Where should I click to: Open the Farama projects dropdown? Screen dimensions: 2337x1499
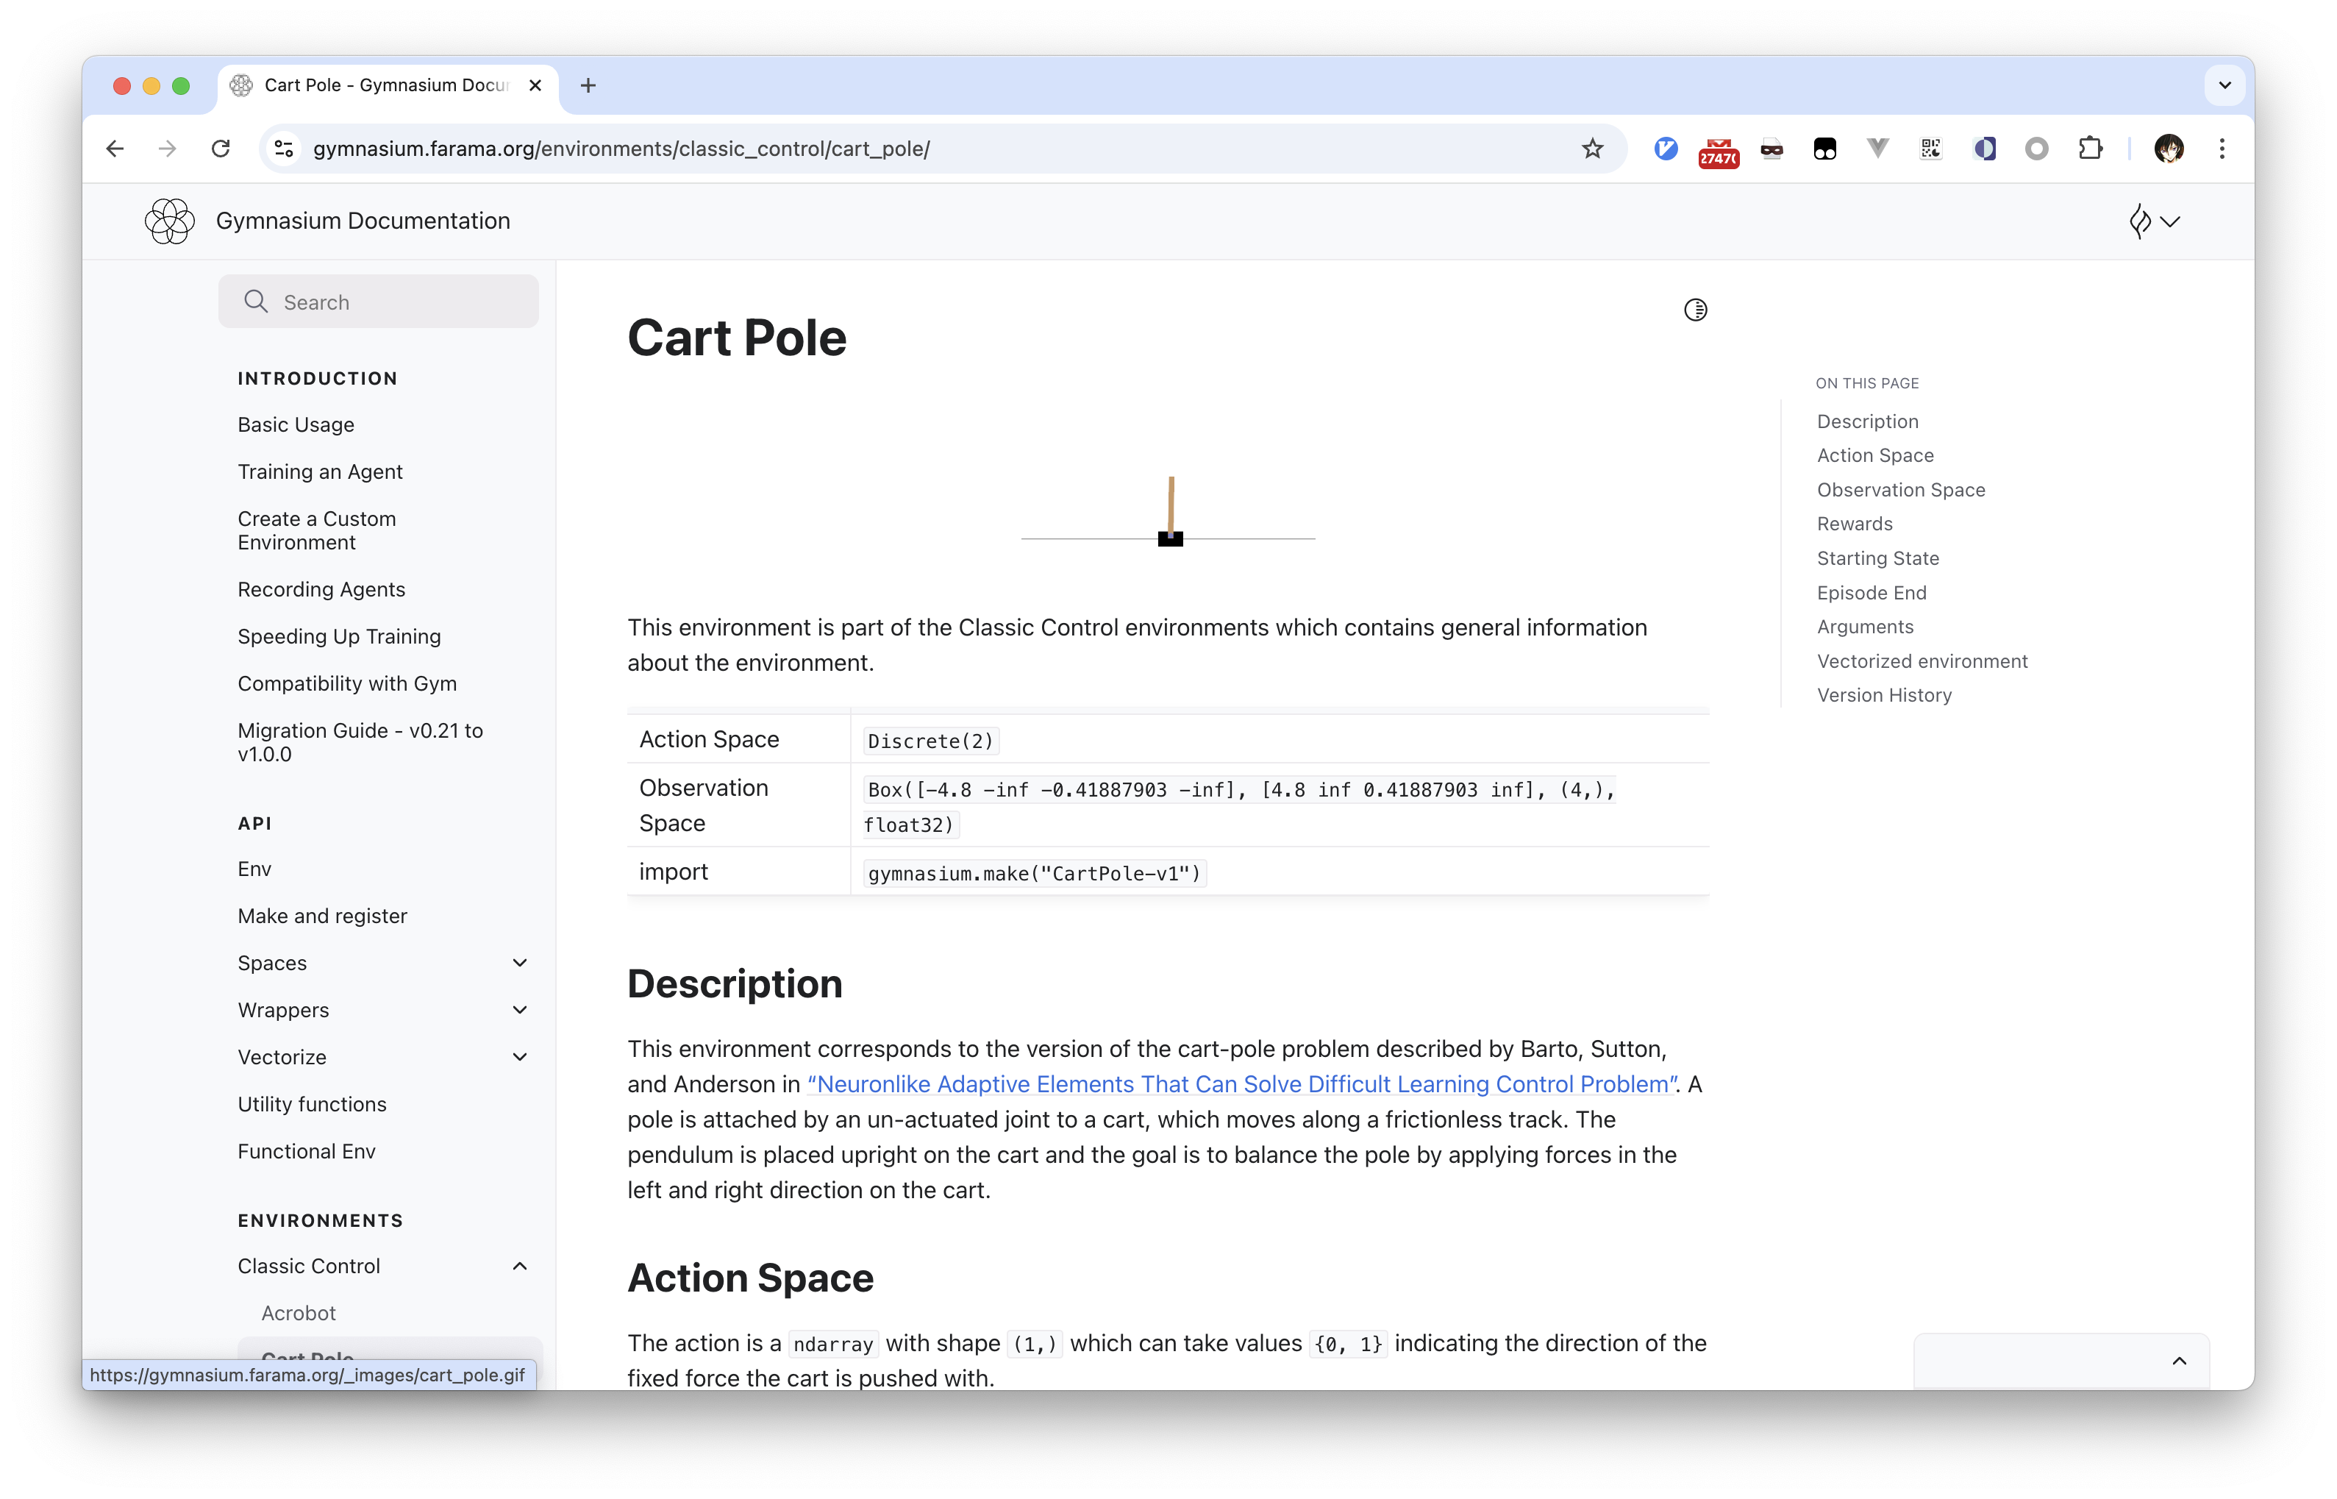(2154, 221)
